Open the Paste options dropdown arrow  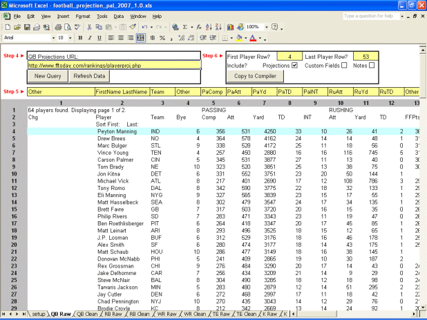tap(115, 27)
